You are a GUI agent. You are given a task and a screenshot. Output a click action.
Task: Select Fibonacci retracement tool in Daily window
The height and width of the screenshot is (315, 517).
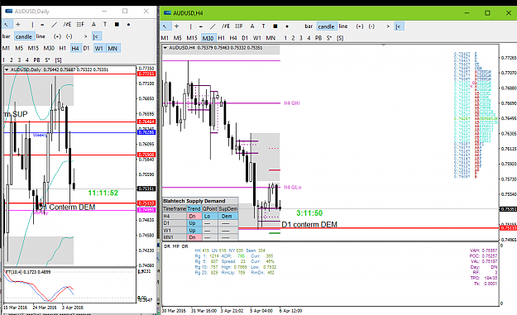coord(80,24)
